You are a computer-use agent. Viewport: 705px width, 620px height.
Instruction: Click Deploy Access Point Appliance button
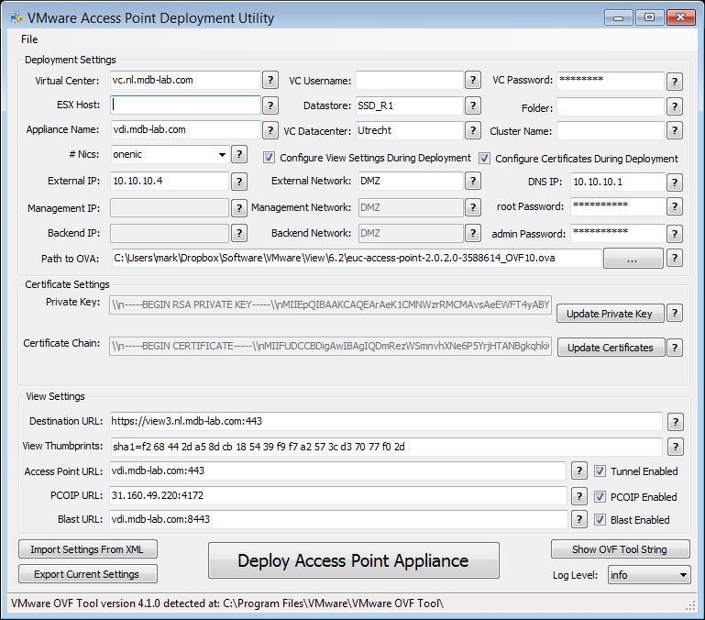tap(353, 560)
